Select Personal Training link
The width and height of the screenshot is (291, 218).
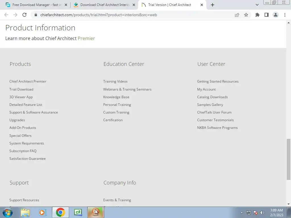117,104
